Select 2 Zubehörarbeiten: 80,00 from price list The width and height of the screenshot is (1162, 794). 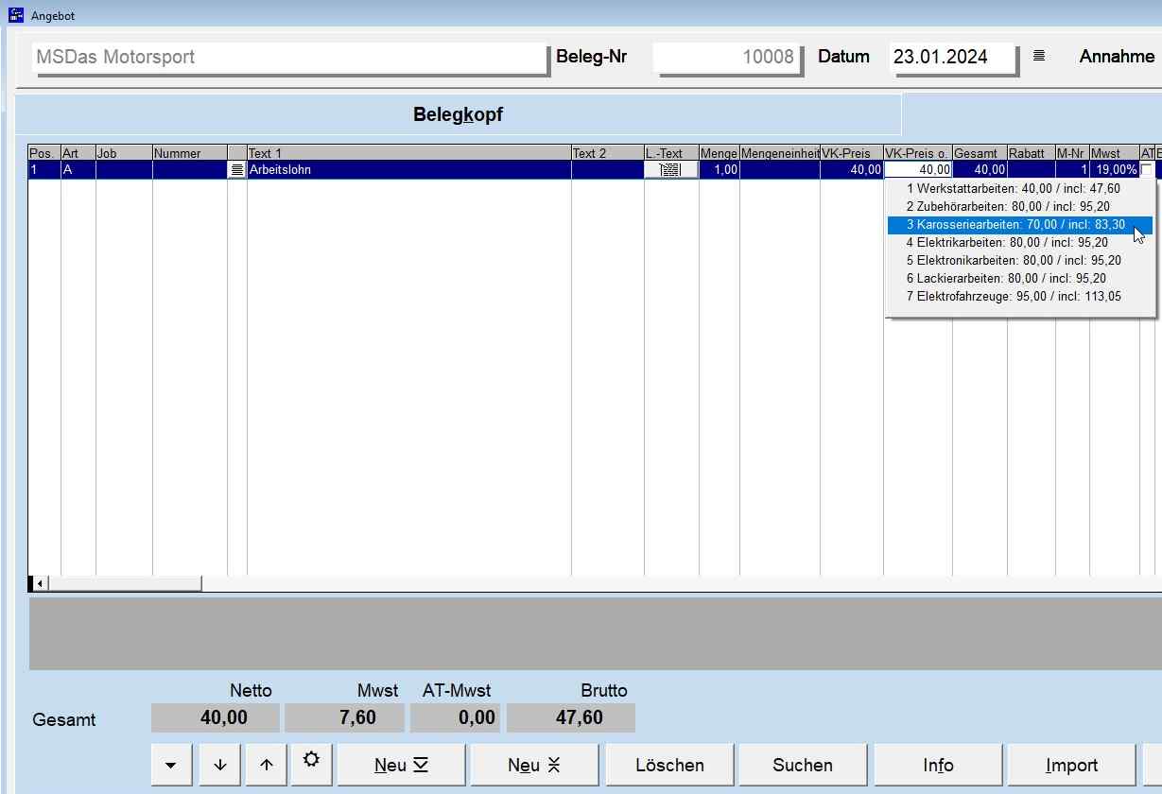click(1019, 207)
